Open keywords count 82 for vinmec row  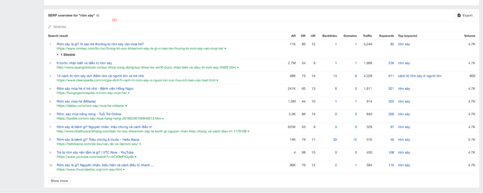click(392, 44)
